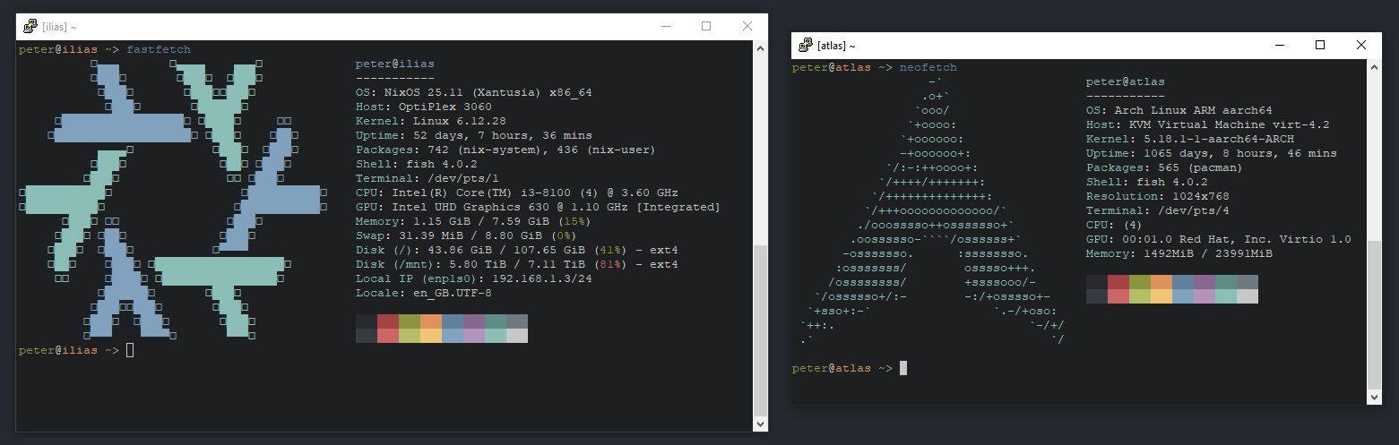The height and width of the screenshot is (445, 1399).
Task: Click the Arch Linux ASCII logo
Action: click(x=932, y=211)
